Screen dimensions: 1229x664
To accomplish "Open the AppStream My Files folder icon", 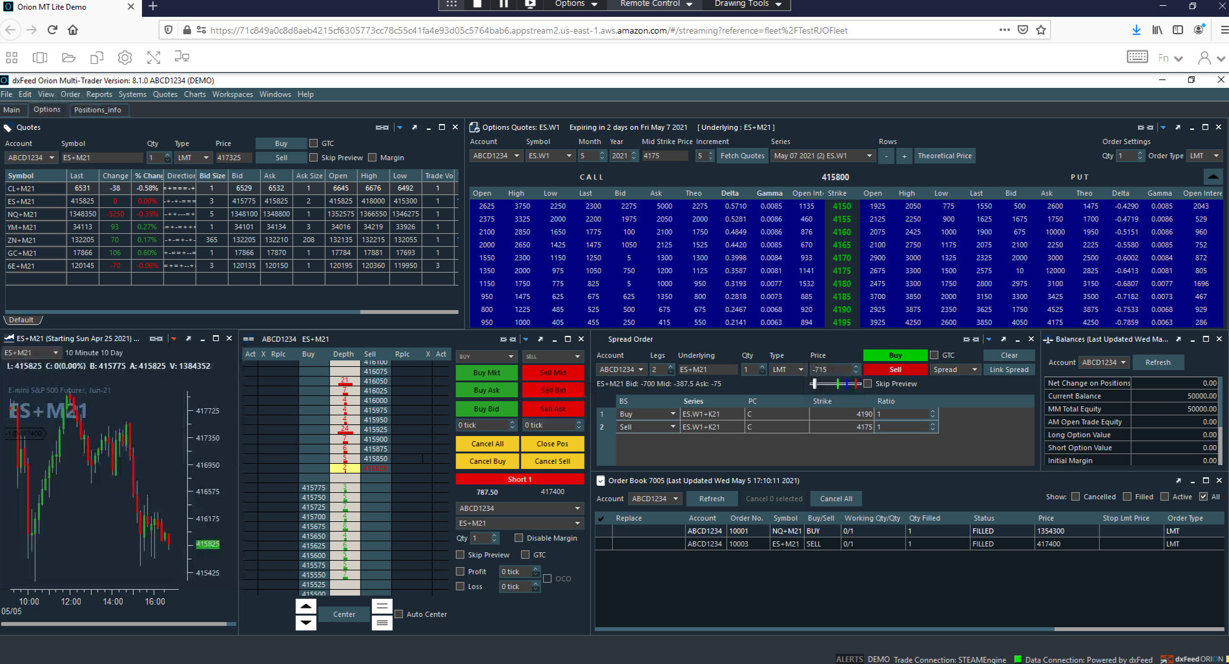I will (68, 57).
